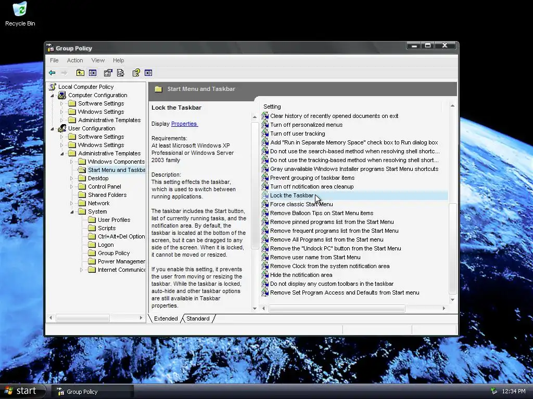Click the system tray icon beside the clock
Screen dimensions: 533x399
(493, 391)
